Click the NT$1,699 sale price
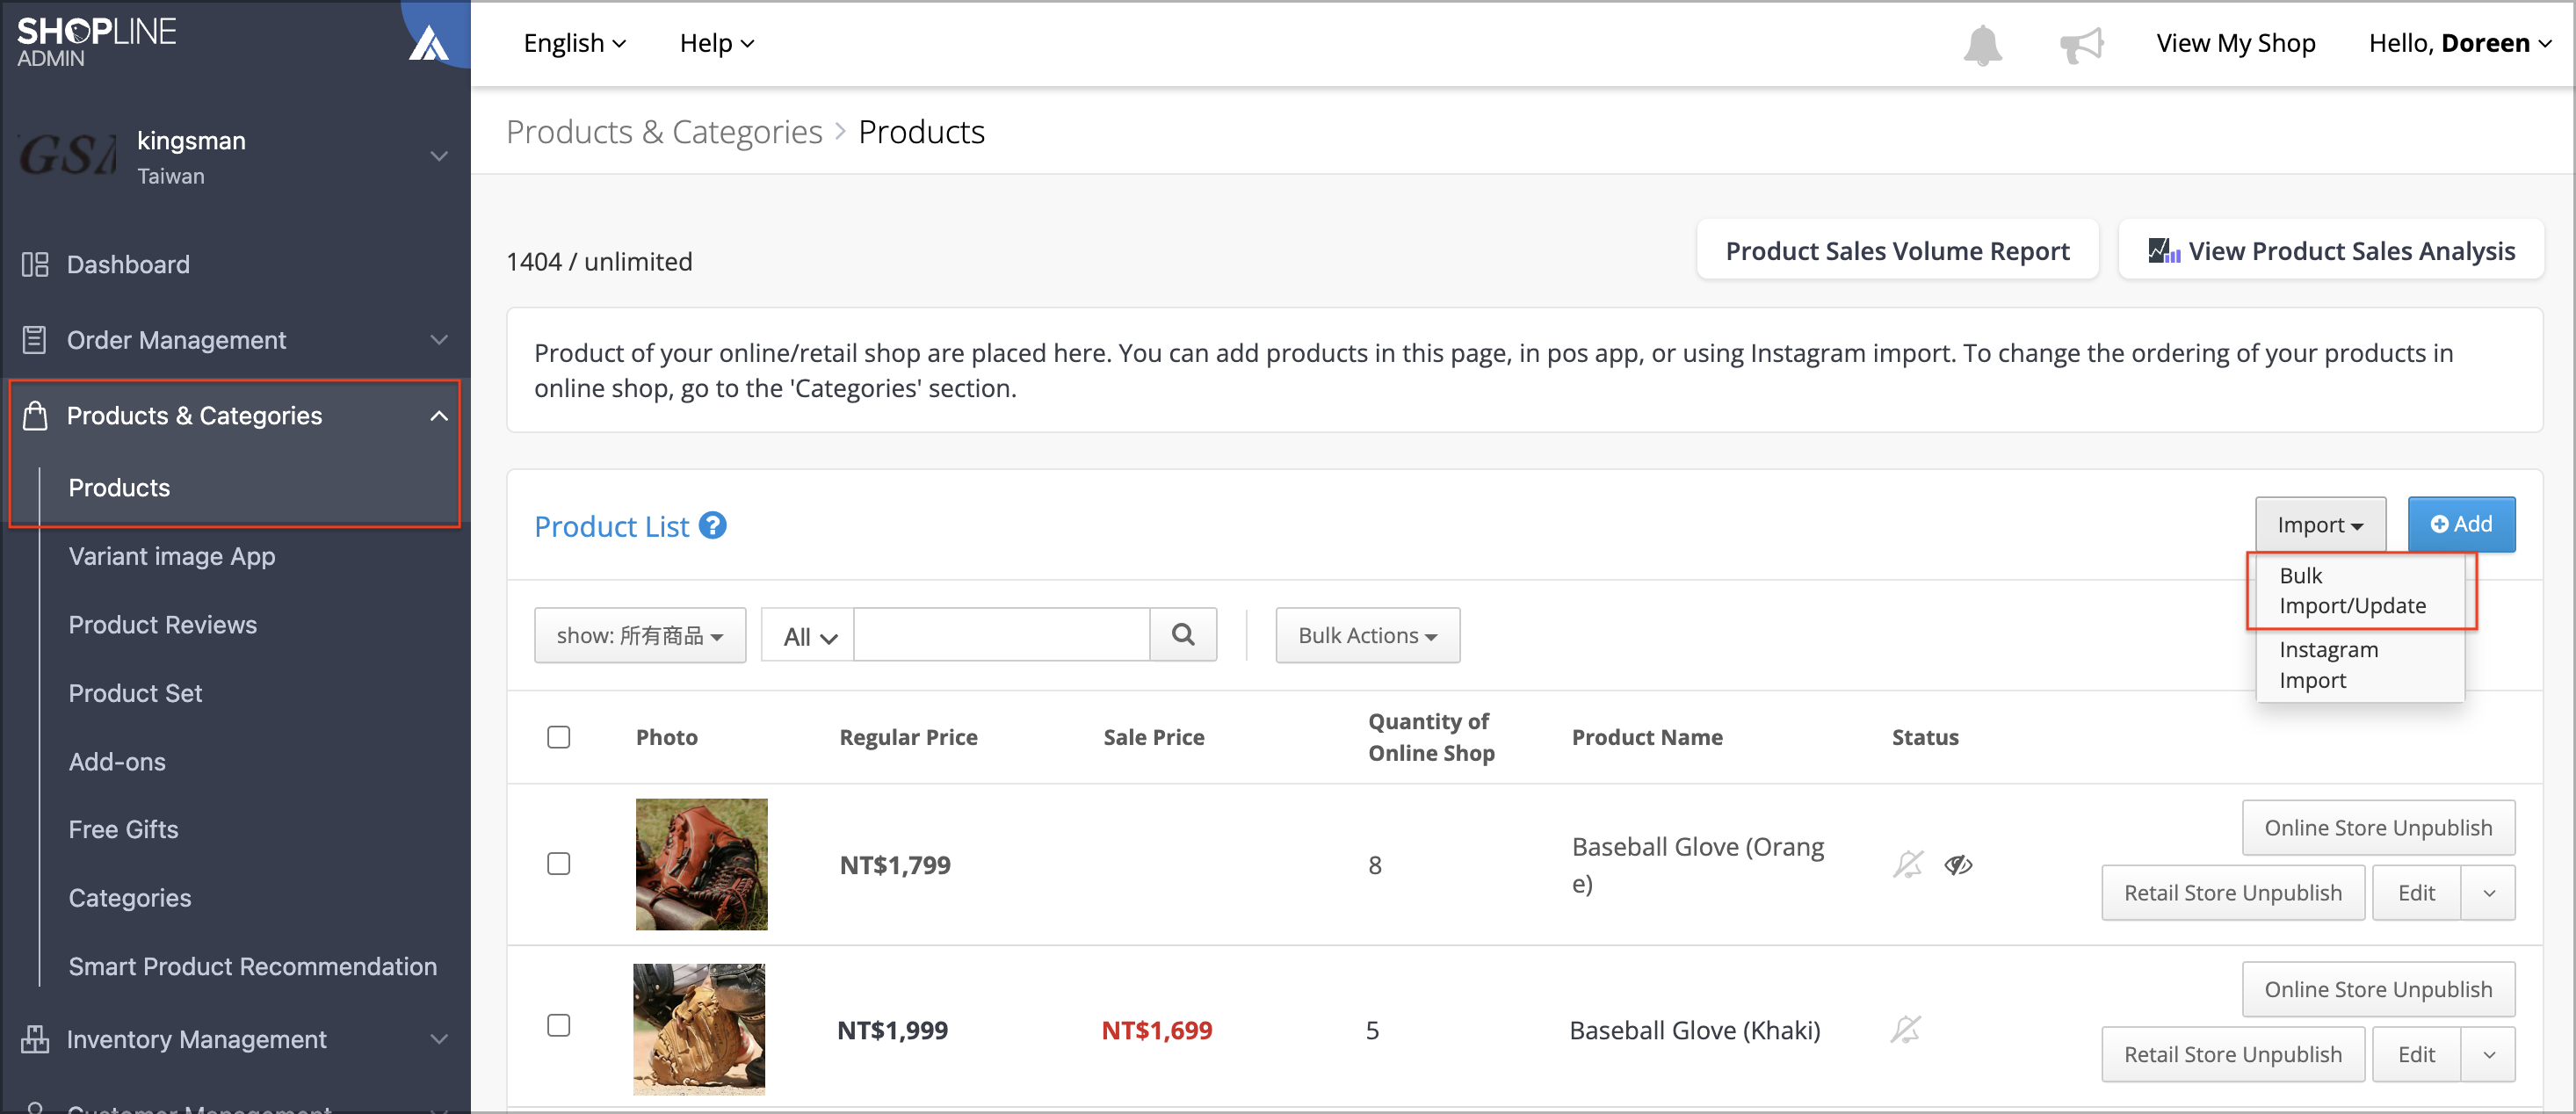2576x1114 pixels. 1157,1030
